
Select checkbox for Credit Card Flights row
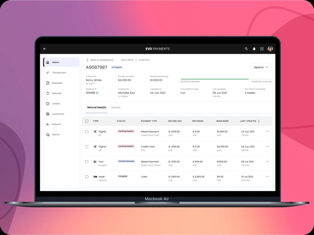click(87, 147)
